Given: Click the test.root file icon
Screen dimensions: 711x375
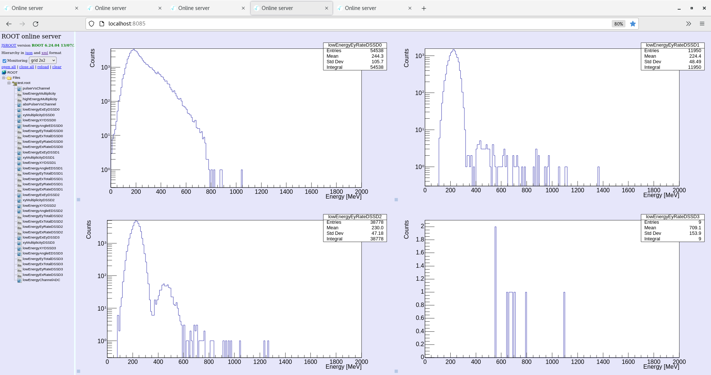Looking at the screenshot, I should pyautogui.click(x=14, y=83).
